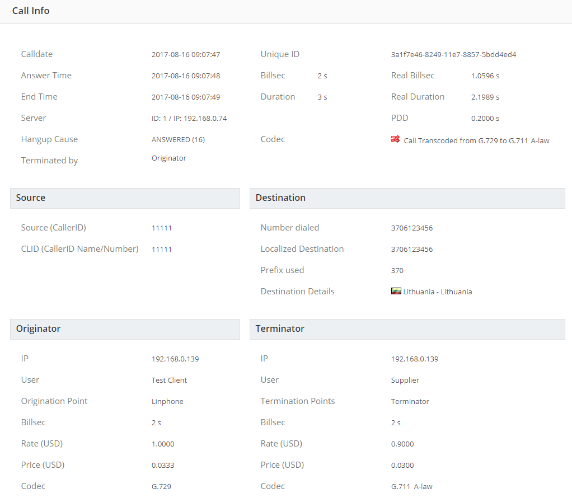Click the text Call Transcoded from G.729 to G.711 A-law

[x=476, y=141]
